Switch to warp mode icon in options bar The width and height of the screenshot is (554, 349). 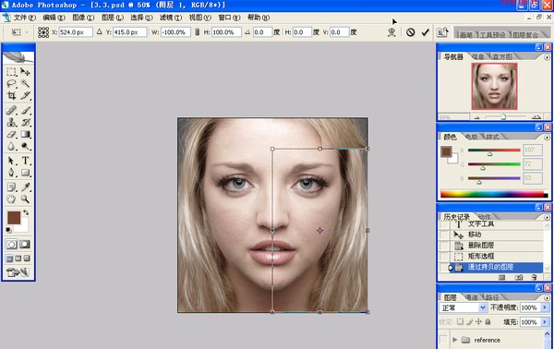[391, 32]
